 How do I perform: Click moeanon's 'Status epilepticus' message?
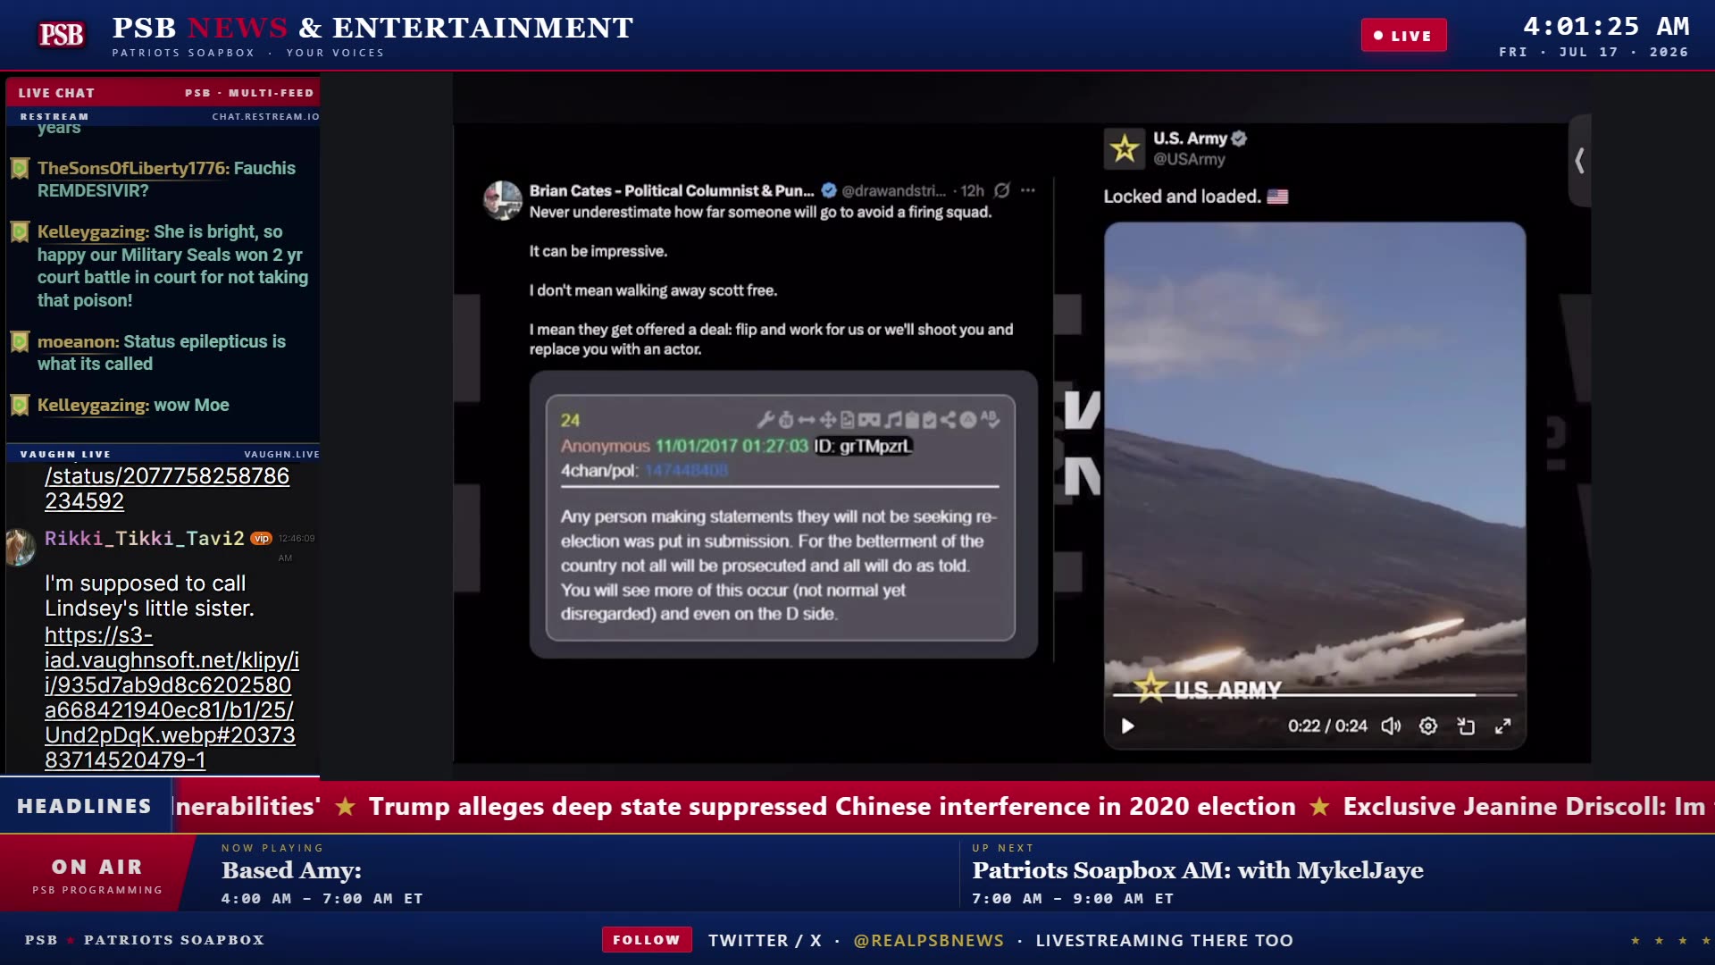pos(162,353)
